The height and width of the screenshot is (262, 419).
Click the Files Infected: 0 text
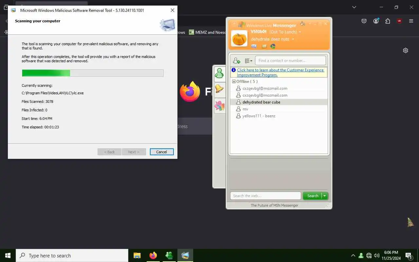point(34,110)
